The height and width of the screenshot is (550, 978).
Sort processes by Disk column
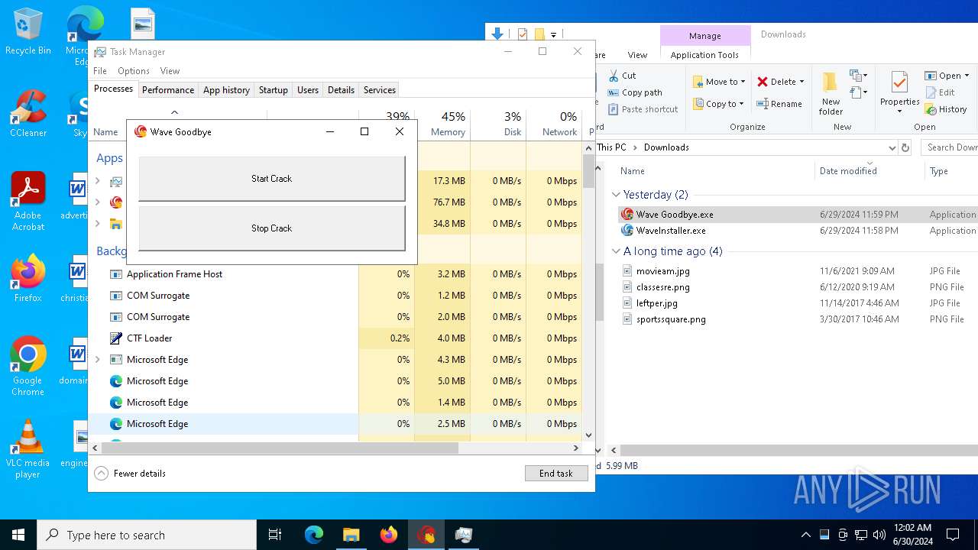tap(498, 124)
